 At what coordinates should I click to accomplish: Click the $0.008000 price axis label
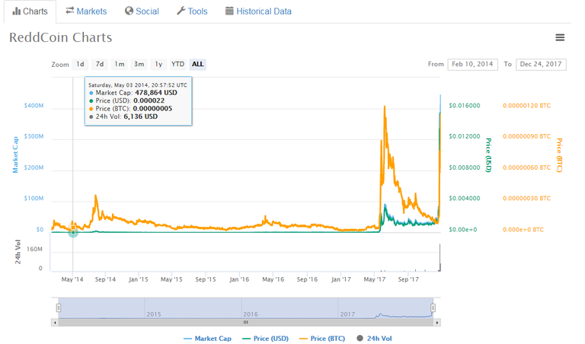465,167
